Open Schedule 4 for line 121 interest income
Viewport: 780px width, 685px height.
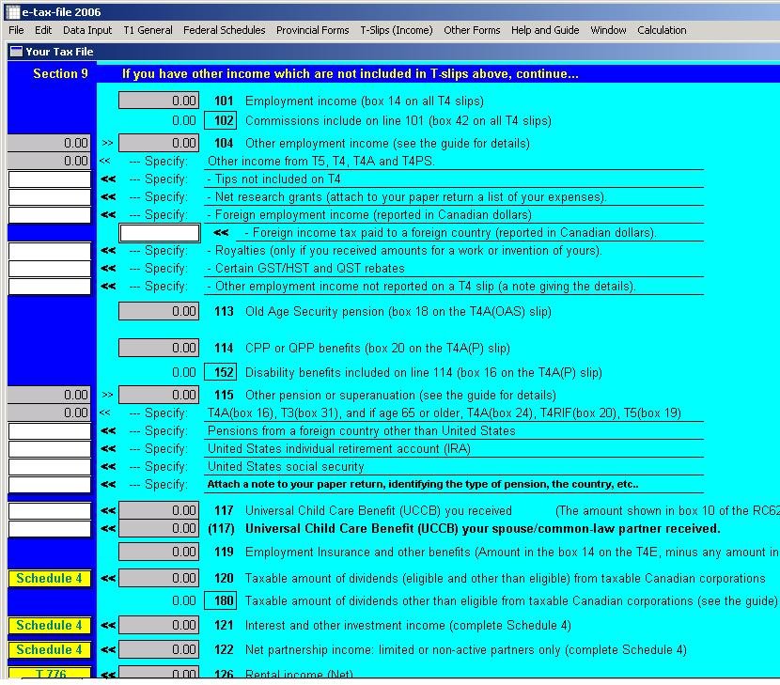coord(49,626)
